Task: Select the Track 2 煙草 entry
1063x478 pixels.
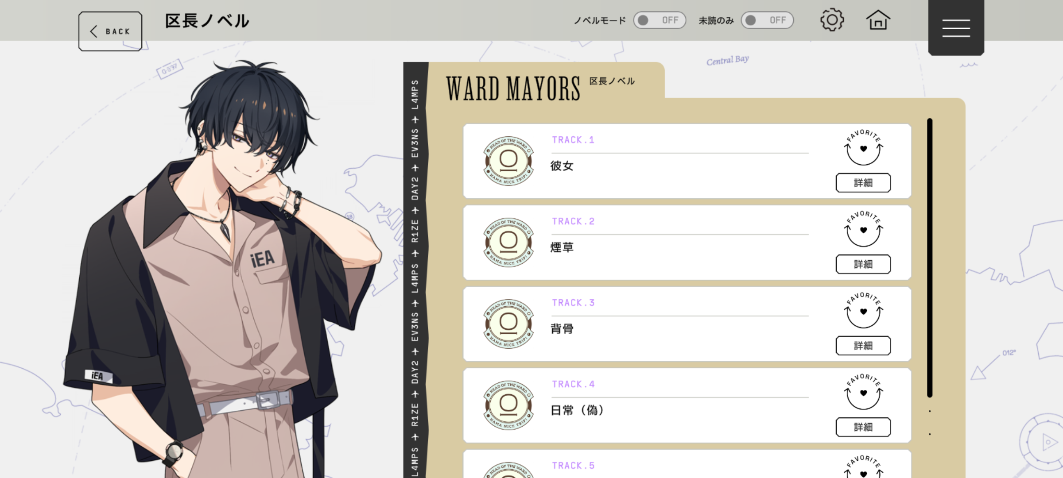Action: [687, 243]
